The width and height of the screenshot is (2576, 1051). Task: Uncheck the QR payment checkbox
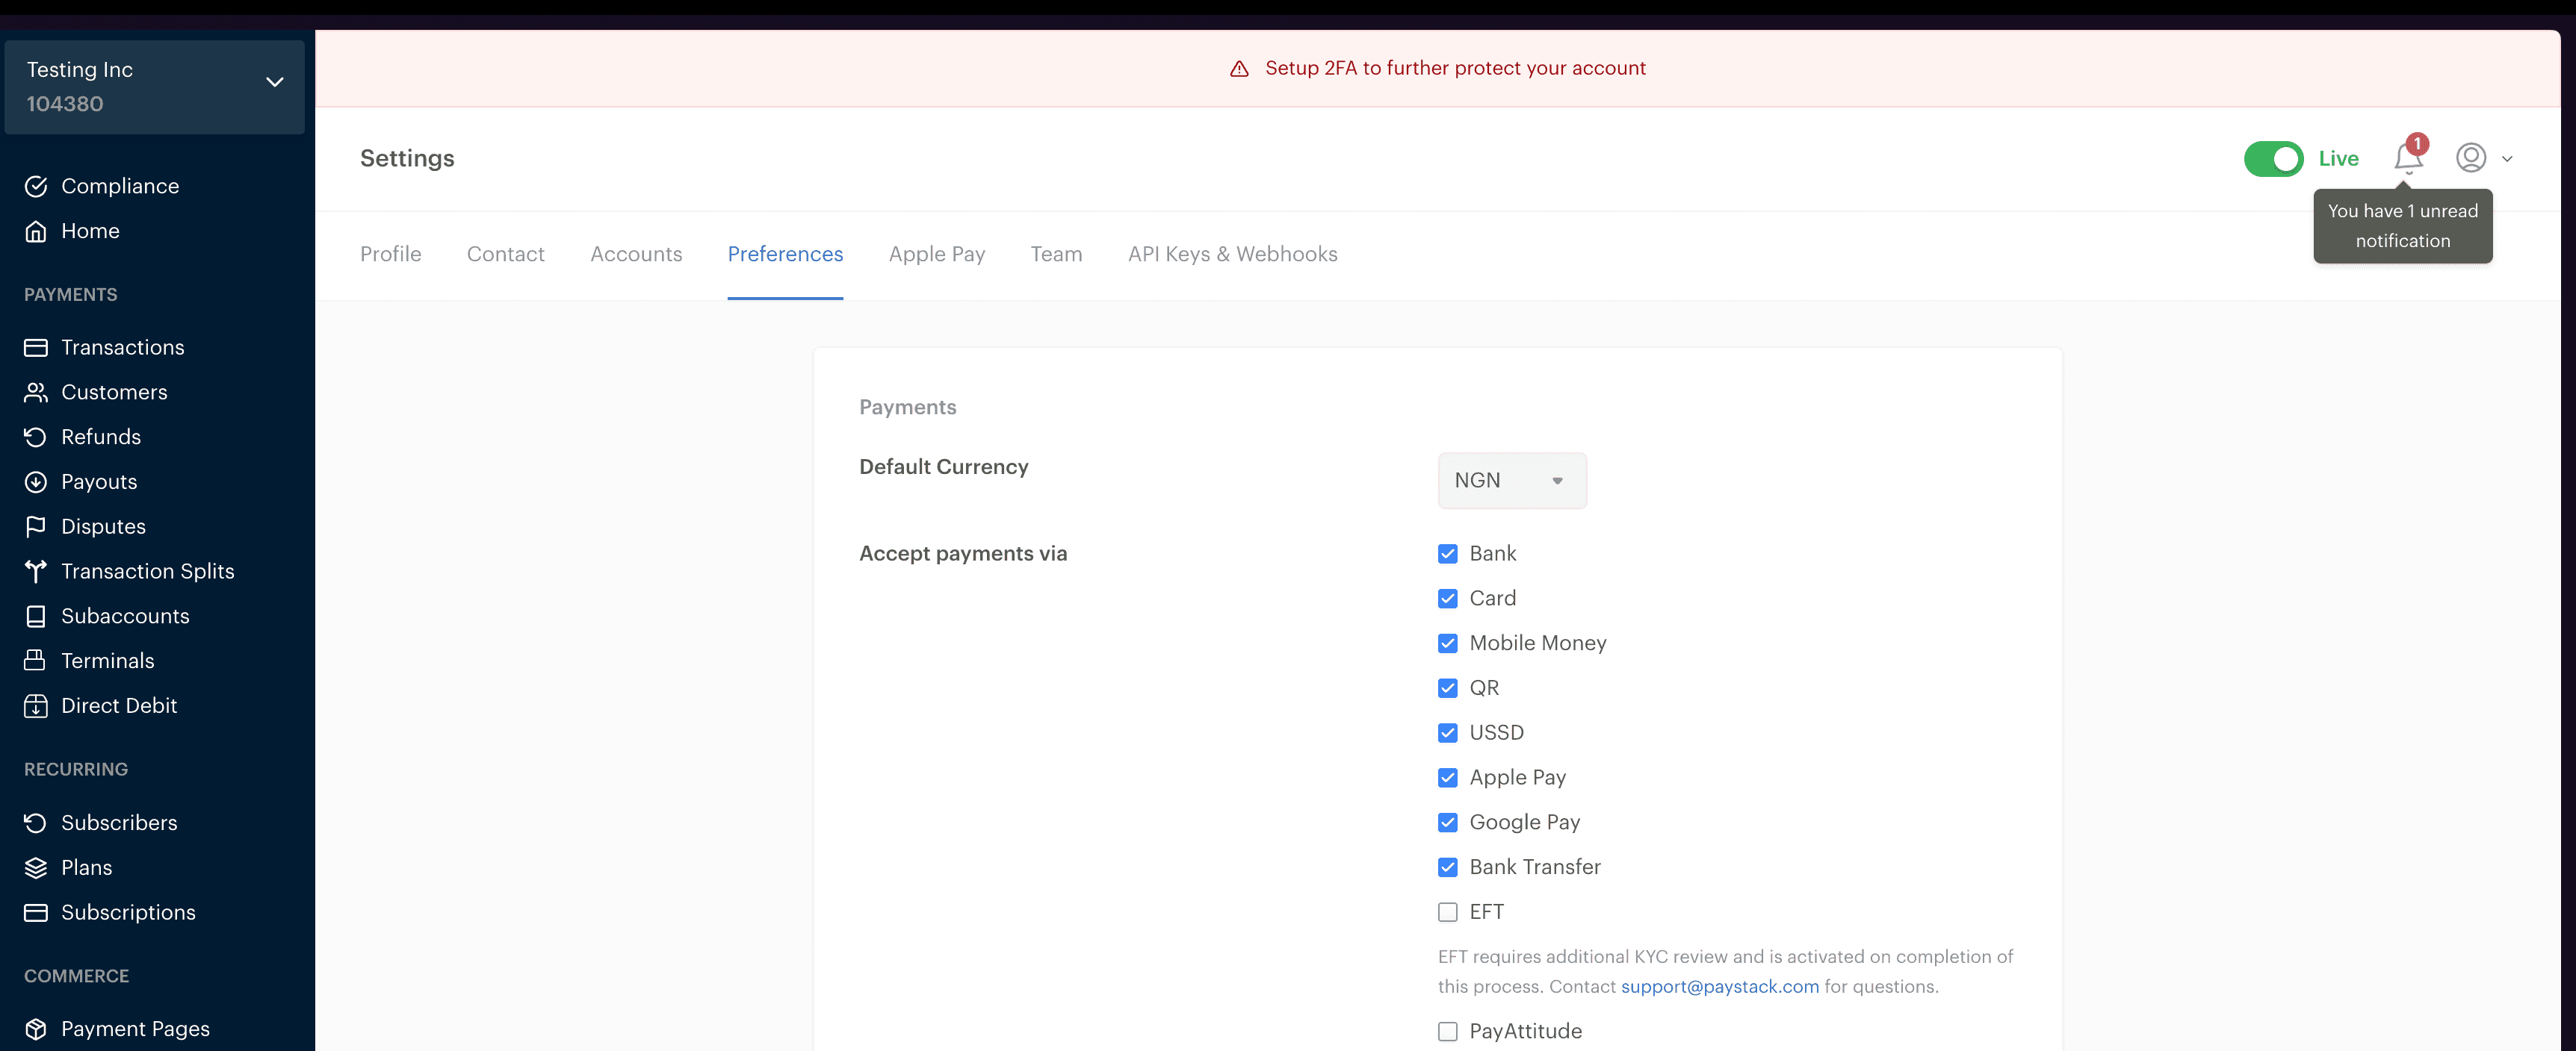[1447, 688]
